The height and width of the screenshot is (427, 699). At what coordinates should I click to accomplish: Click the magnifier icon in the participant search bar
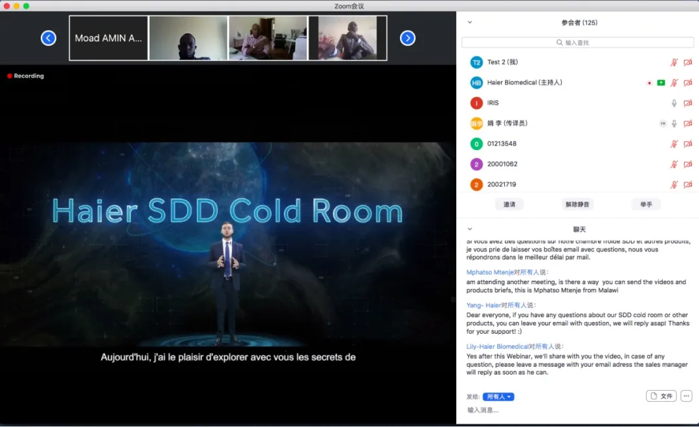pyautogui.click(x=558, y=41)
